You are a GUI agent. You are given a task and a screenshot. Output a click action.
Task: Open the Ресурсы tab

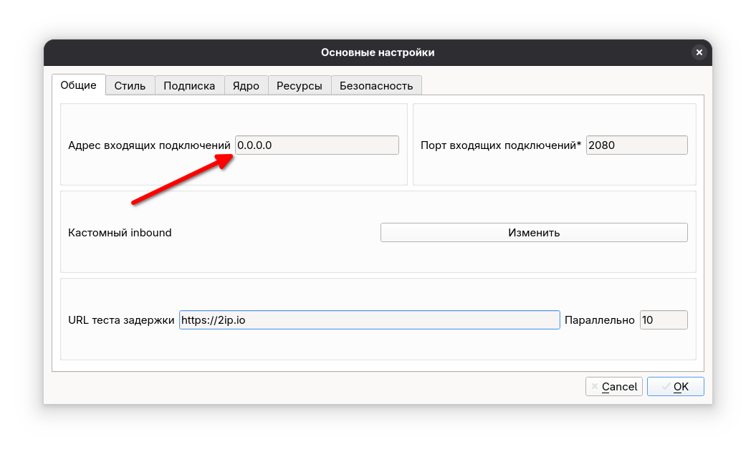click(x=300, y=86)
